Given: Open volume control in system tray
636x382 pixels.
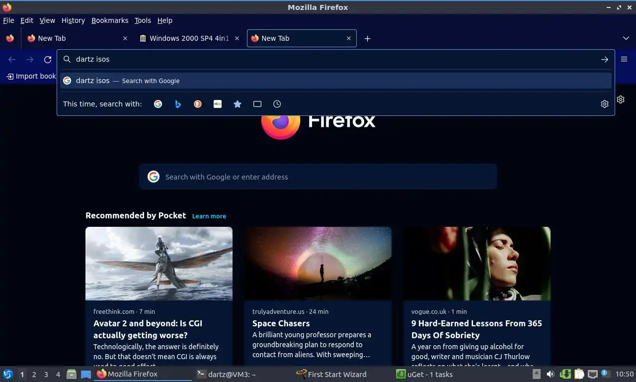Looking at the screenshot, I should click(x=551, y=374).
